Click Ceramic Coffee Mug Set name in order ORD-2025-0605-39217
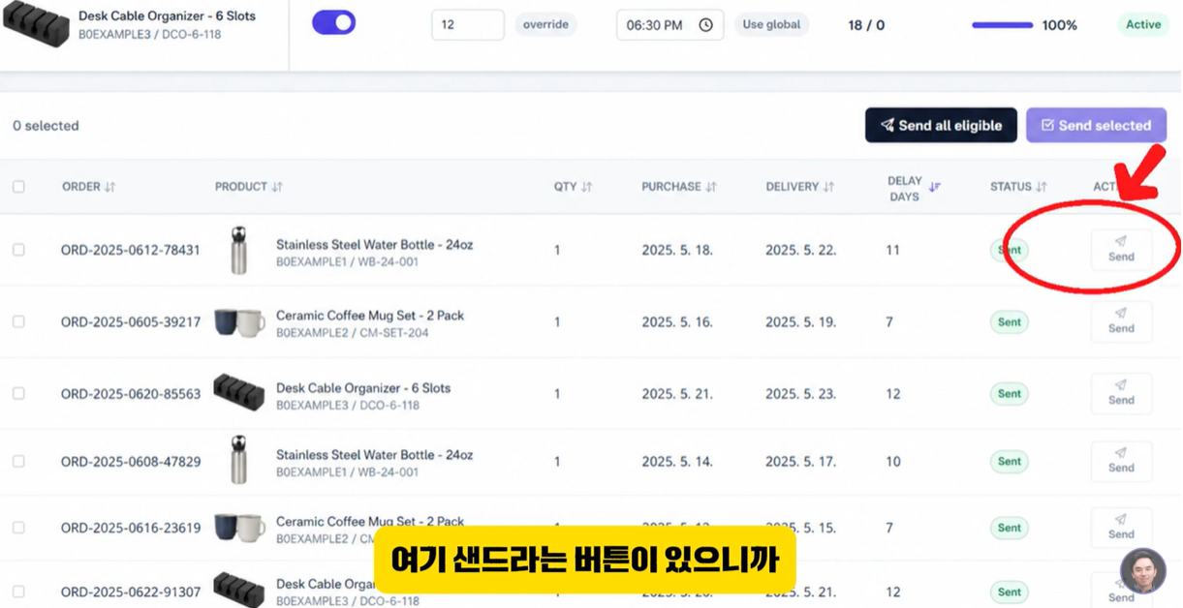 370,316
